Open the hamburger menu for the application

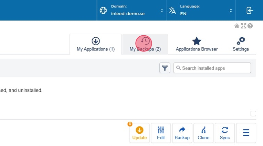pos(246,133)
